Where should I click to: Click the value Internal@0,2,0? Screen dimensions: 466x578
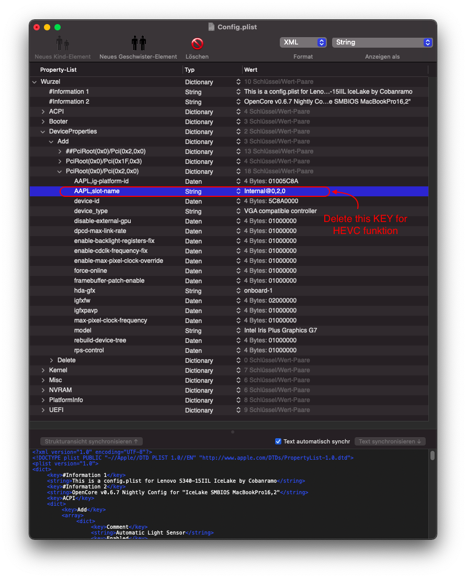(x=265, y=191)
